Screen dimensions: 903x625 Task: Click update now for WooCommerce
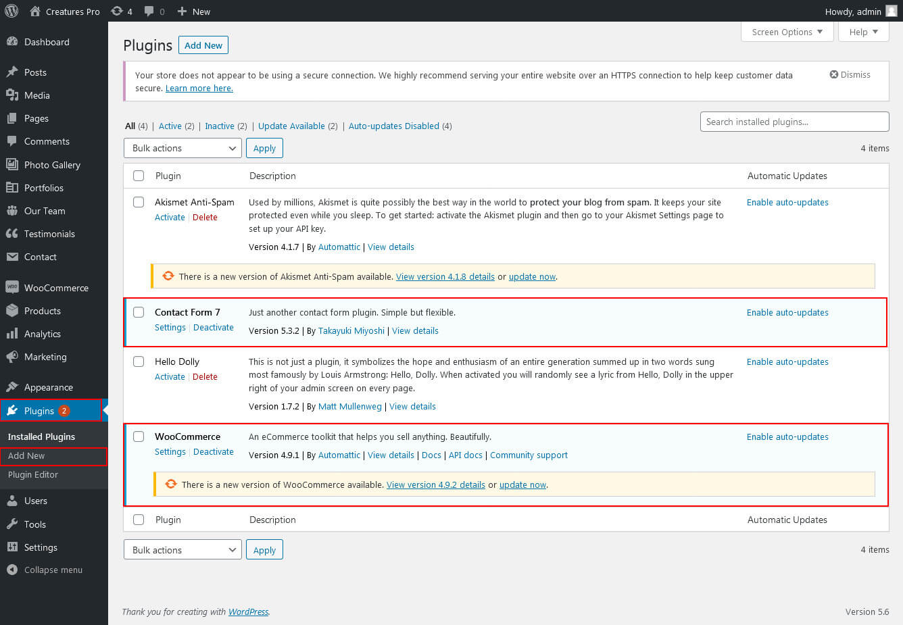[522, 484]
